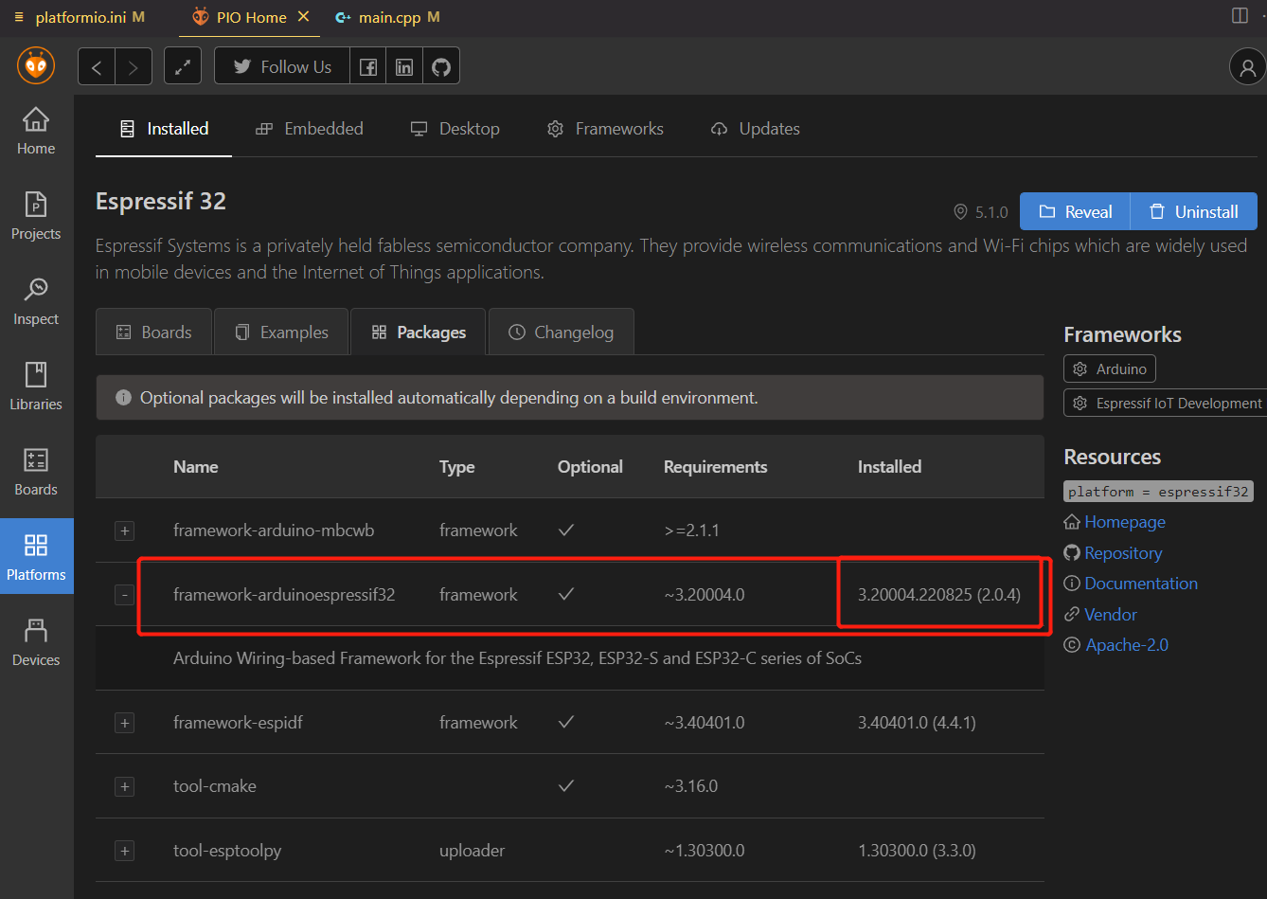Screen dimensions: 1267x899
Task: Open the Changelog sub-tab
Action: pos(561,333)
